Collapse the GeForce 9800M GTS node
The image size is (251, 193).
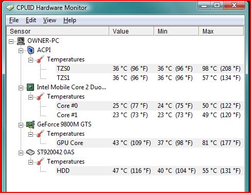pyautogui.click(x=21, y=125)
